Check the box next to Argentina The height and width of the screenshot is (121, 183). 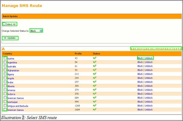tap(5, 62)
